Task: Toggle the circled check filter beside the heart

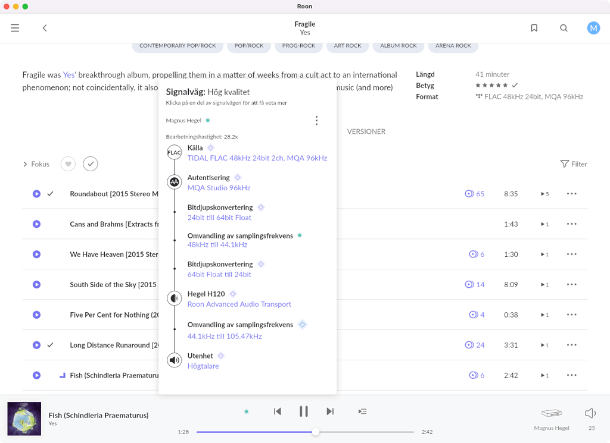Action: 91,164
